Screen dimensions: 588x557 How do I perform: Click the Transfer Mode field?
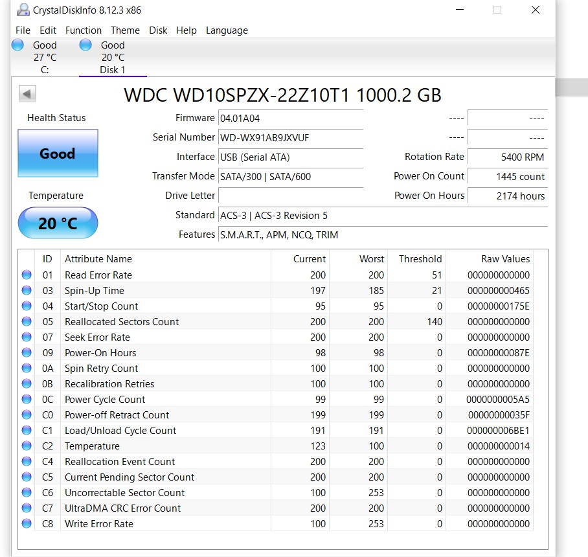tap(291, 177)
